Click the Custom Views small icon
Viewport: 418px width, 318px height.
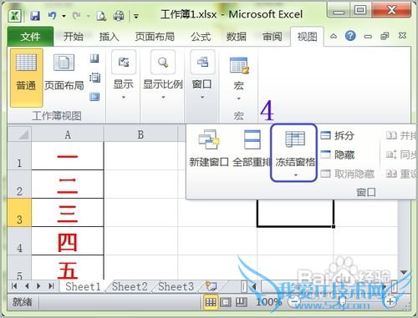(94, 78)
